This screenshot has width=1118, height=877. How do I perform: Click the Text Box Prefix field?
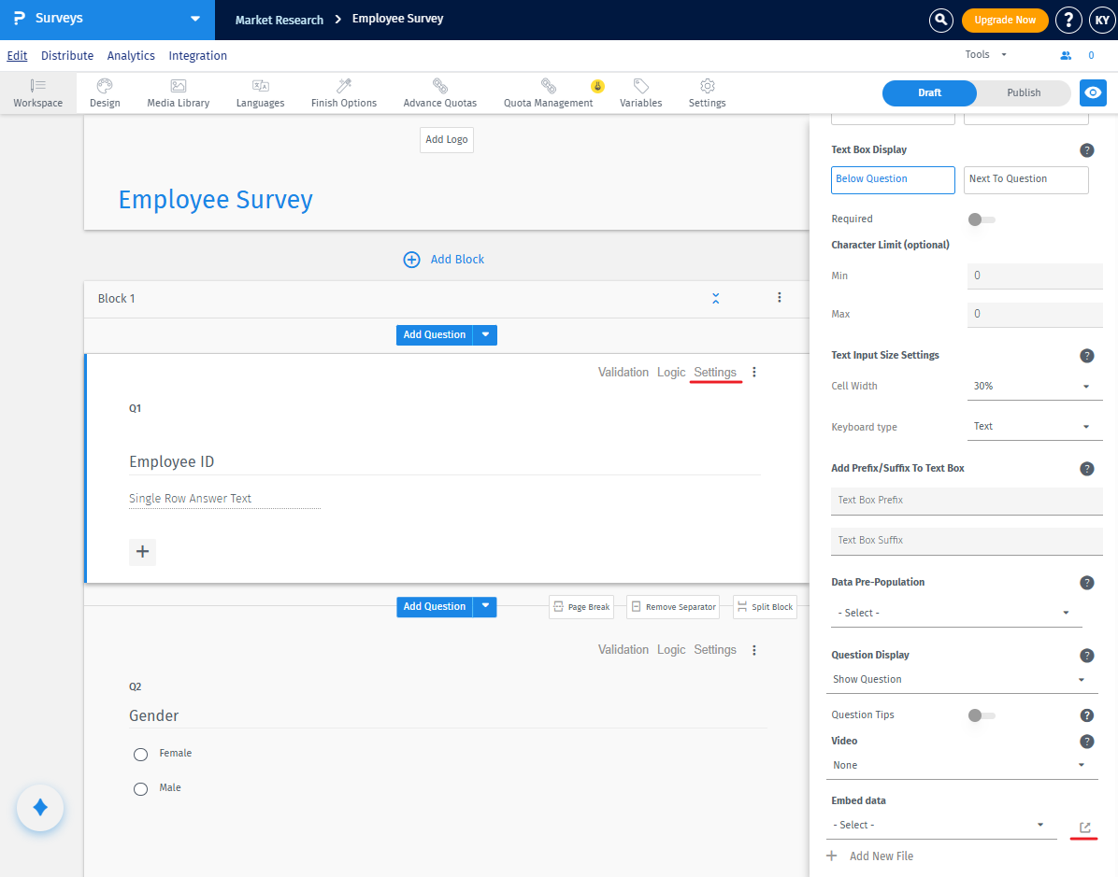[967, 501]
